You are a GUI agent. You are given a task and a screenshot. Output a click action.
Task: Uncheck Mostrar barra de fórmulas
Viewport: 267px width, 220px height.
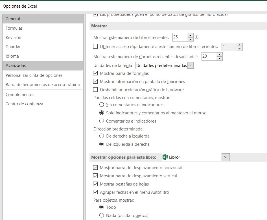(x=95, y=73)
